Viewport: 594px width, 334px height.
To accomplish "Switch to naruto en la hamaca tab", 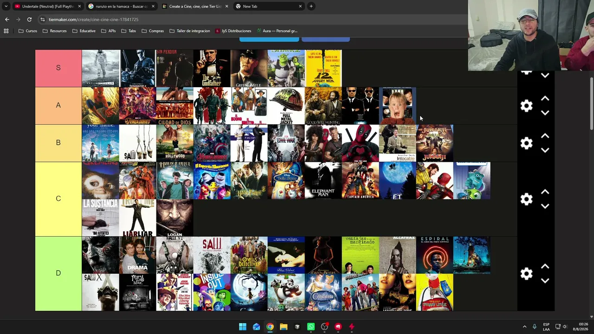I will click(121, 6).
